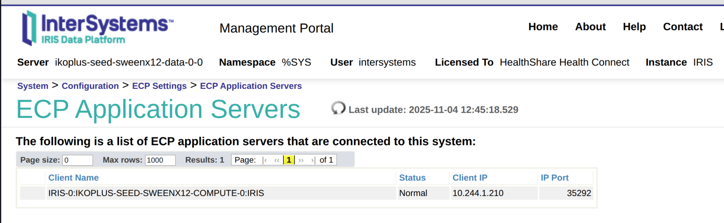Image resolution: width=724 pixels, height=223 pixels.
Task: Click ECP Application Servers breadcrumb link
Action: [251, 86]
